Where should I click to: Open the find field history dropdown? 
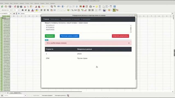pos(25,96)
